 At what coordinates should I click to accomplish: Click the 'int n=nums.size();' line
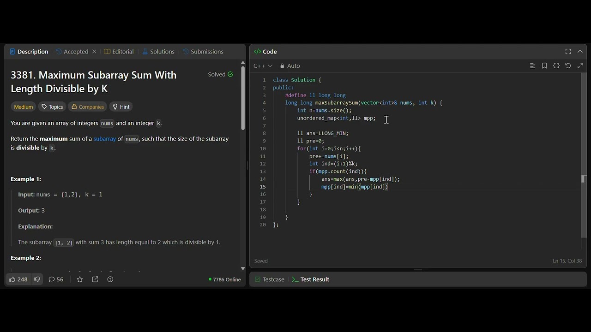tap(324, 110)
